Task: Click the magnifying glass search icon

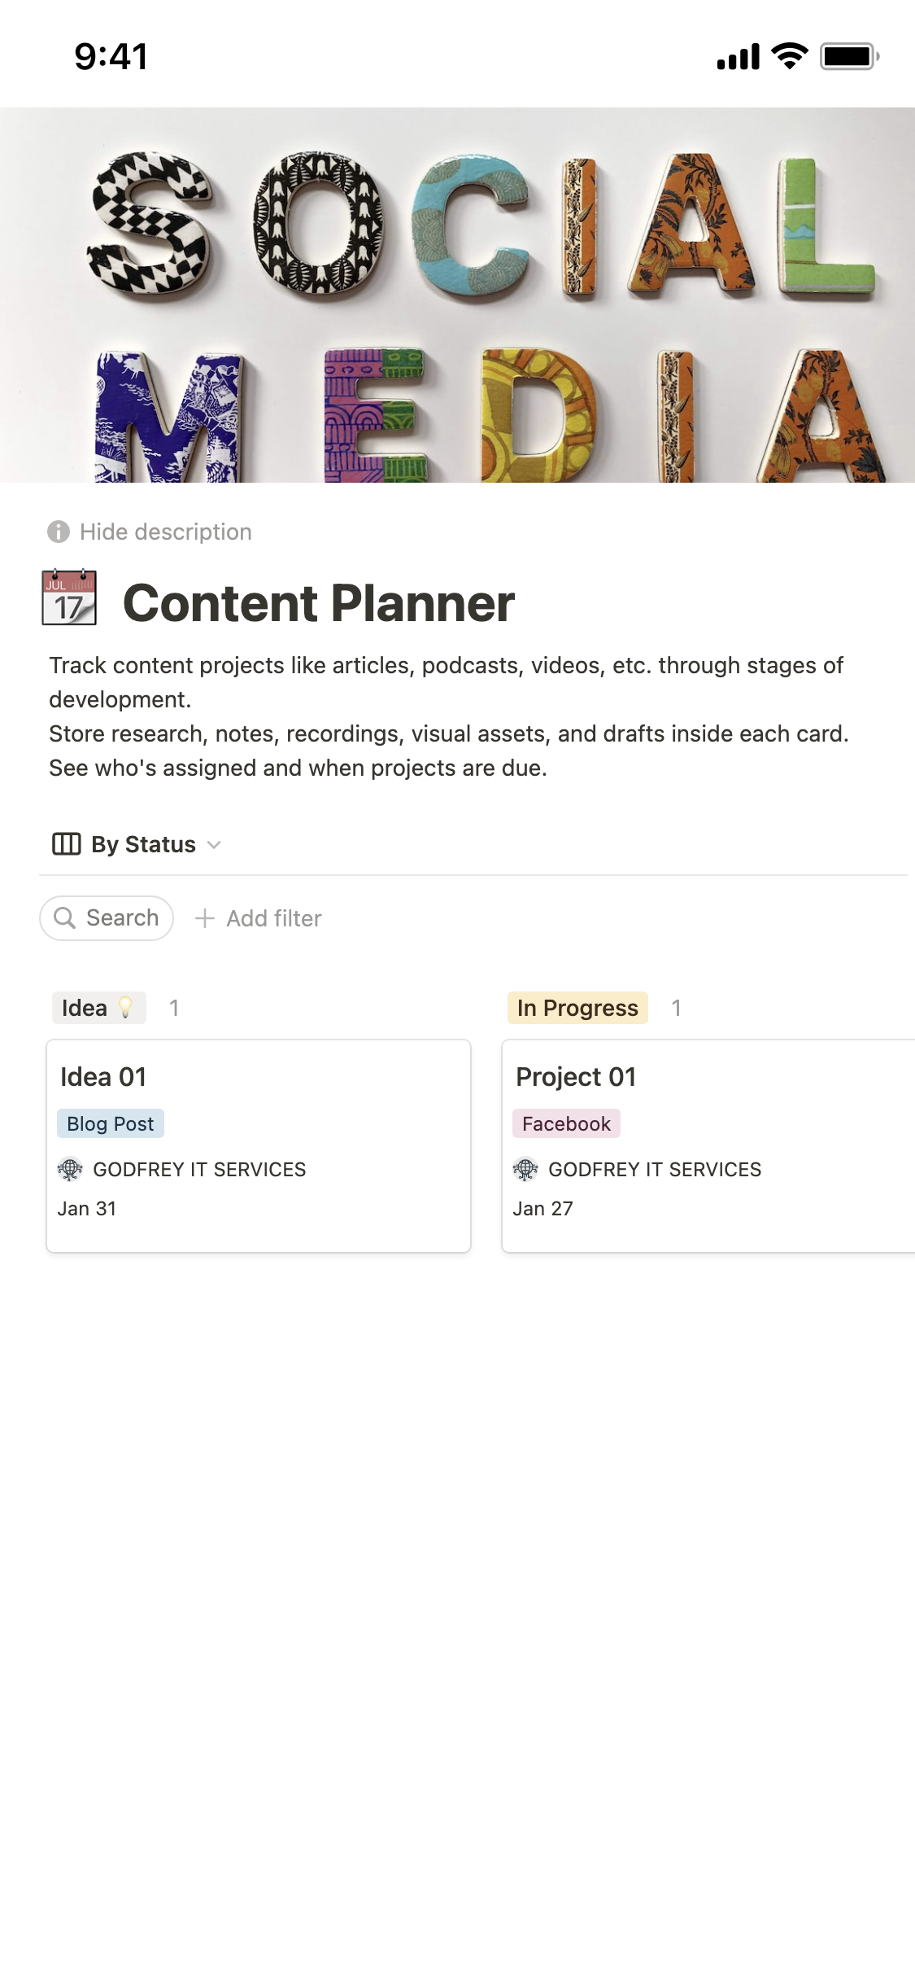Action: coord(64,918)
